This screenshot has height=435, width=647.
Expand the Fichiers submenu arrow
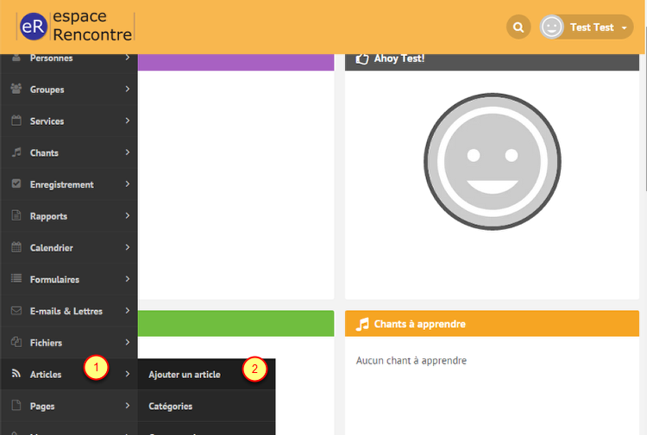[x=127, y=343]
